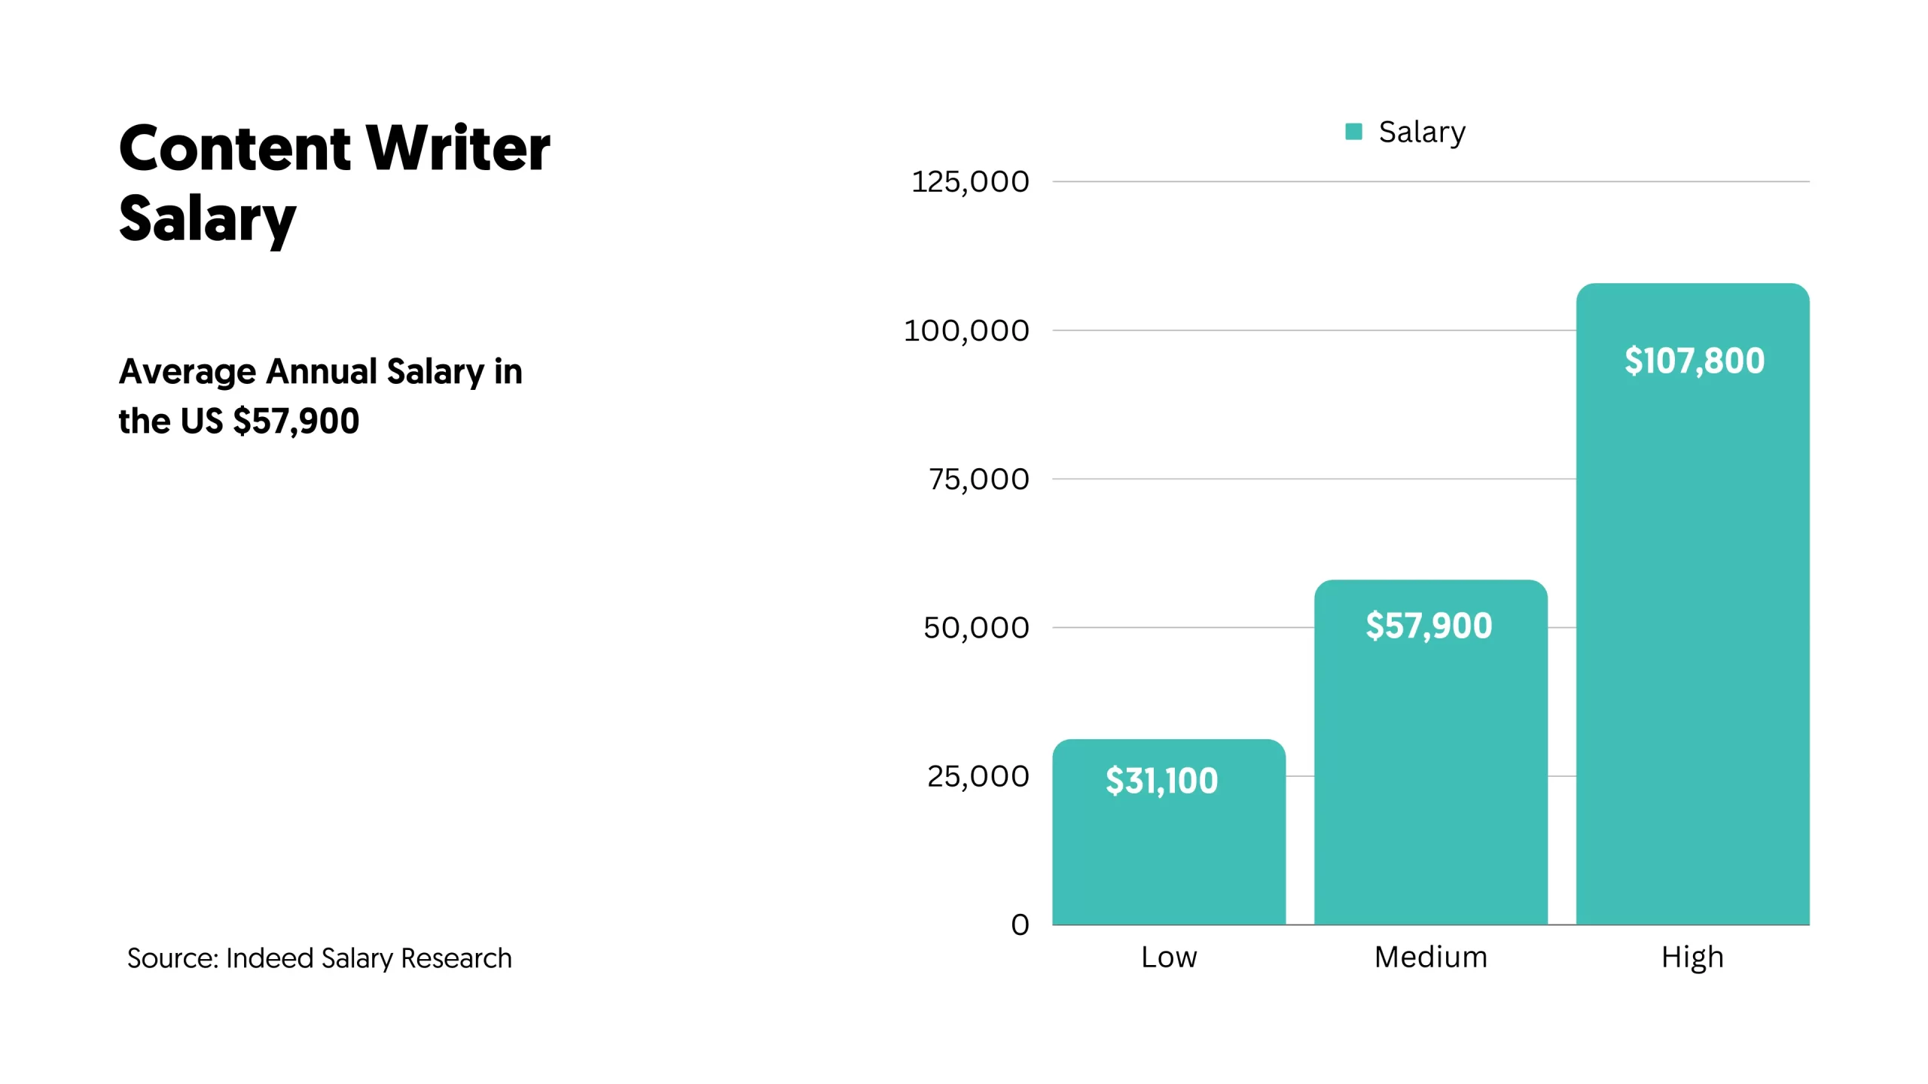Screen dimensions: 1928x1084
Task: Click the High axis category label
Action: [x=1692, y=958]
